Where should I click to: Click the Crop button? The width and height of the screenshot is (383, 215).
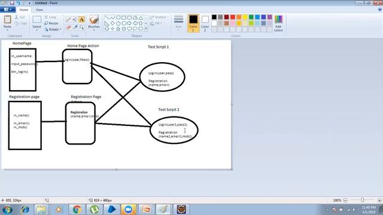tap(50, 17)
